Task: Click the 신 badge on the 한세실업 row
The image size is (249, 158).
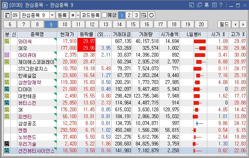Action: (x=7, y=75)
